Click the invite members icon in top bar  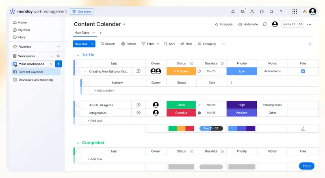tap(252, 12)
